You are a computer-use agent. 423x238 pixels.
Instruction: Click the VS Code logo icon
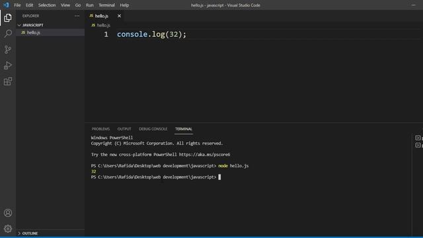coord(6,5)
